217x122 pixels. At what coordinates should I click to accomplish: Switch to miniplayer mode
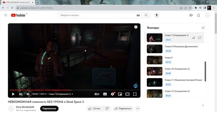tap(120, 94)
